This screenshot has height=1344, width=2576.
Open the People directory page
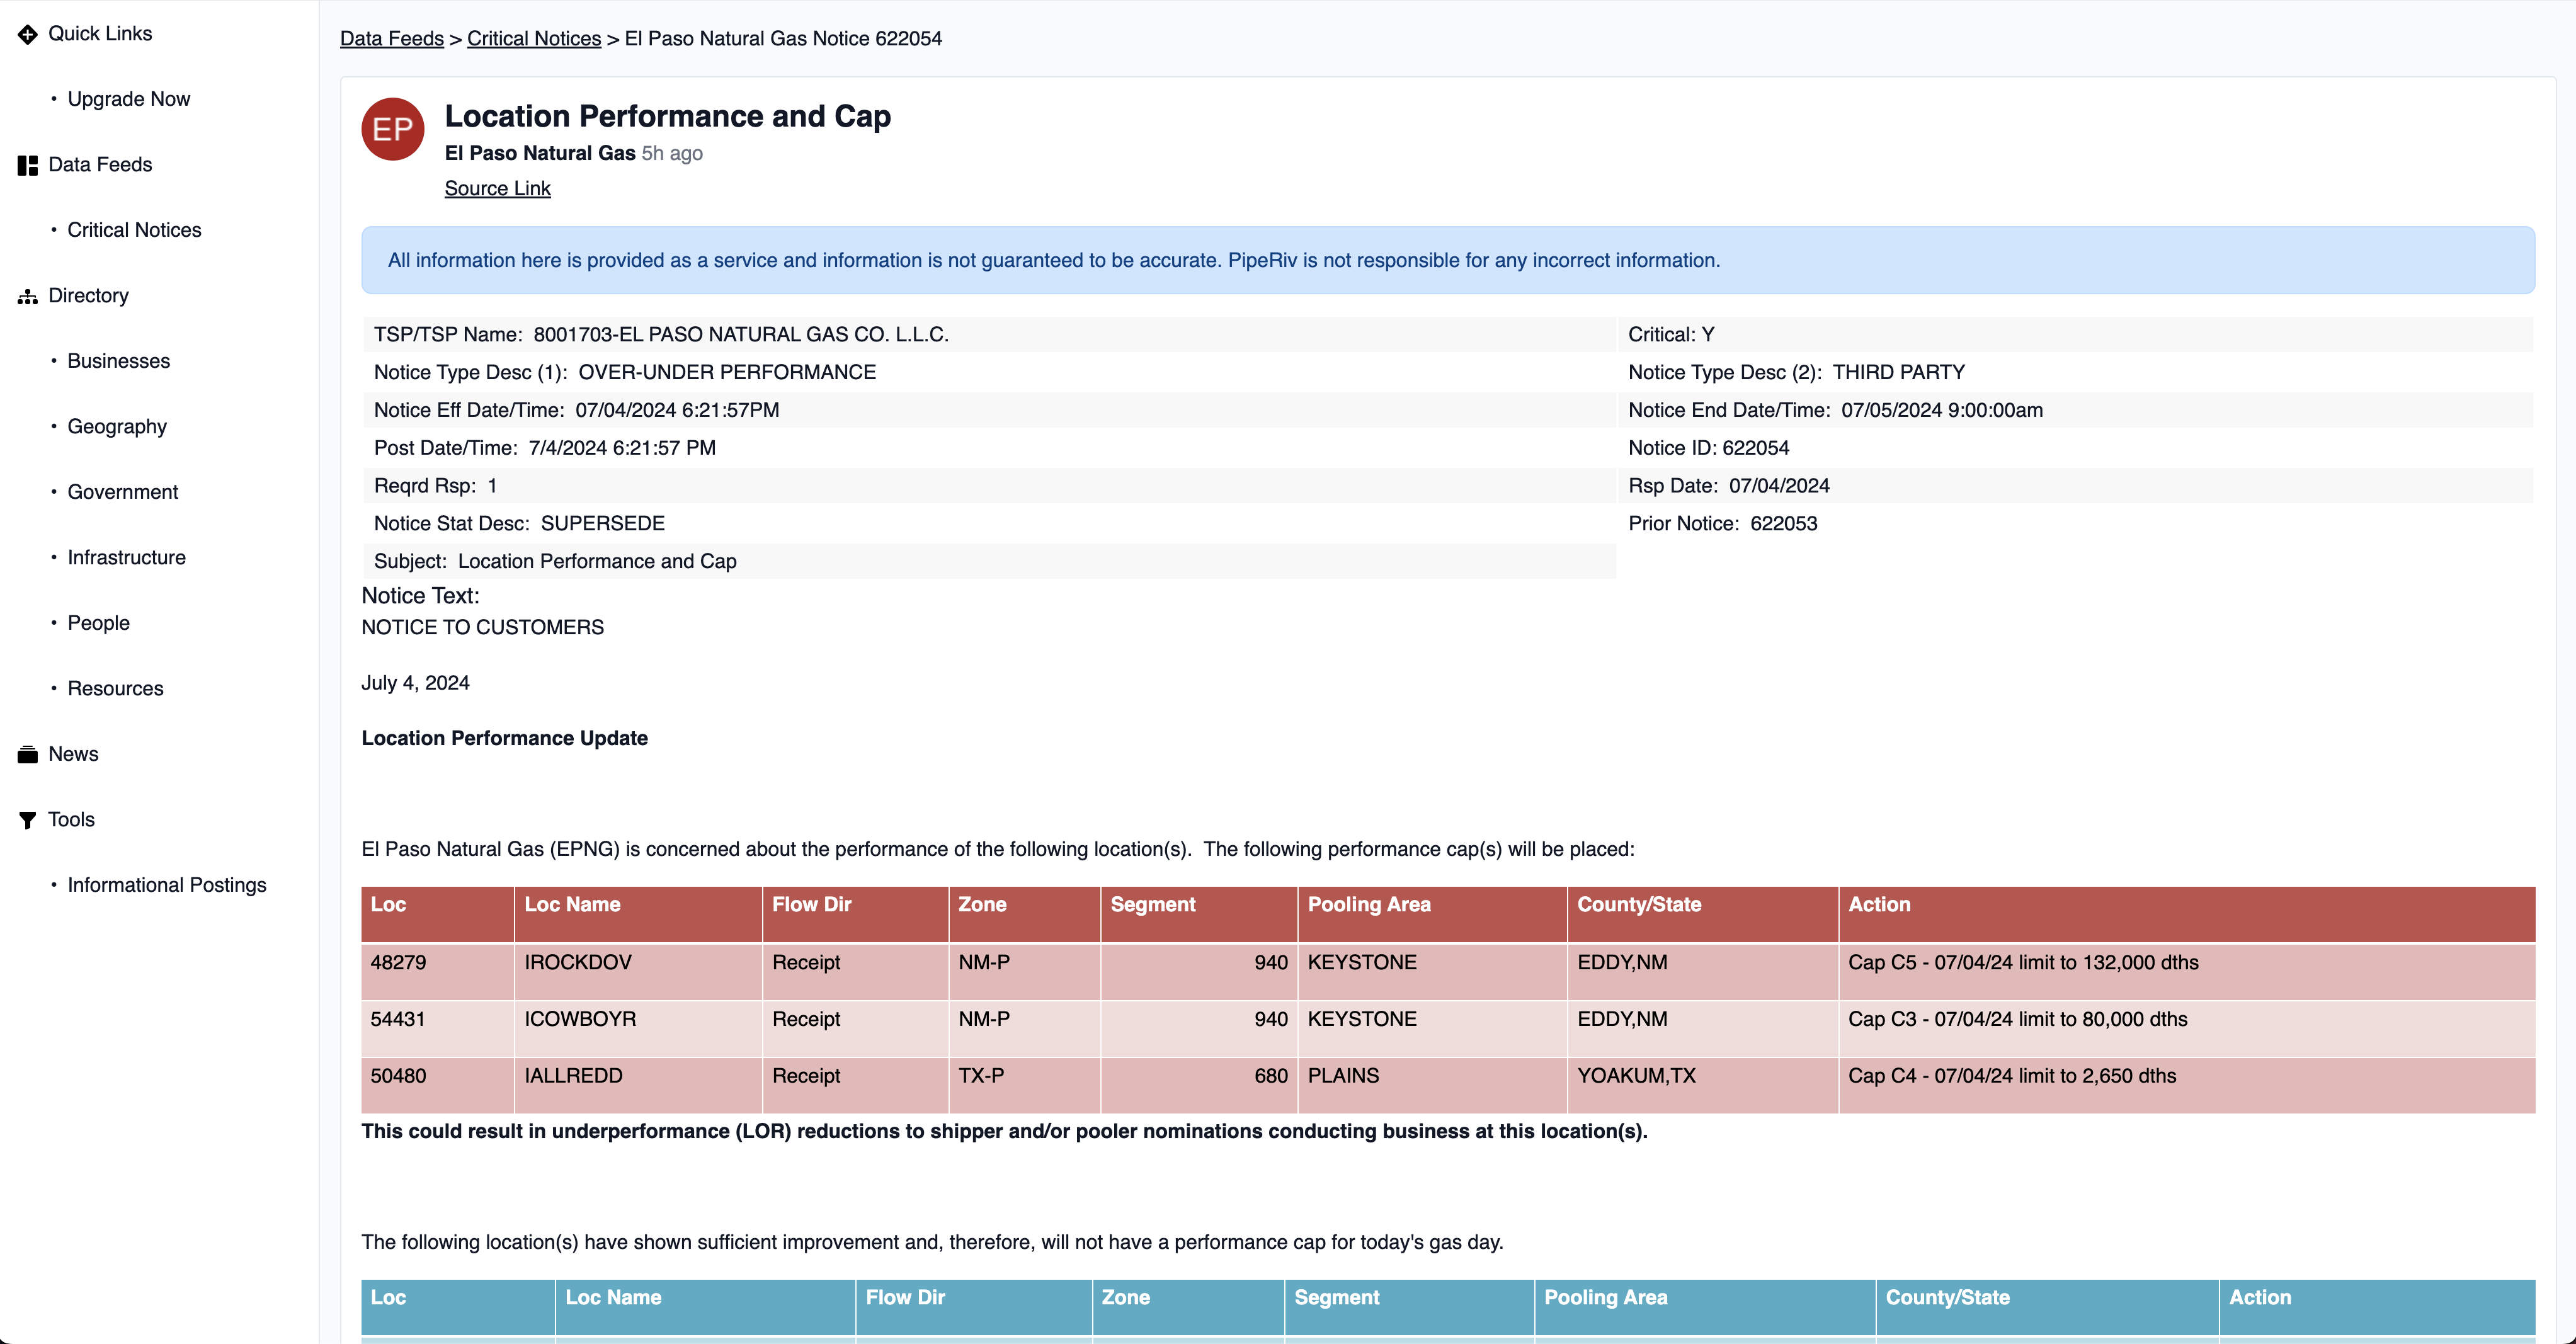point(98,623)
